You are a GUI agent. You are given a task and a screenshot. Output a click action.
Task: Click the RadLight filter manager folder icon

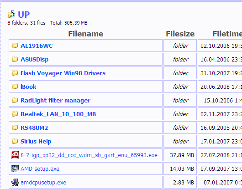tap(15, 100)
